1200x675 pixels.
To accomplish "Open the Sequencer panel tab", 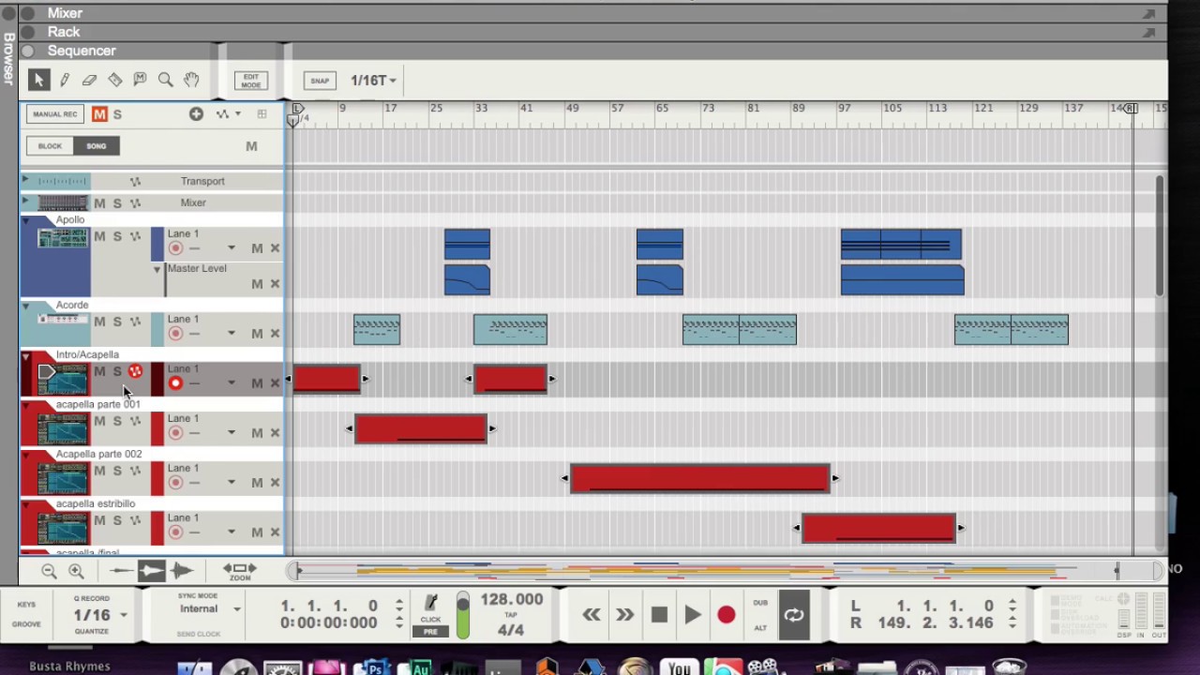I will tap(82, 51).
